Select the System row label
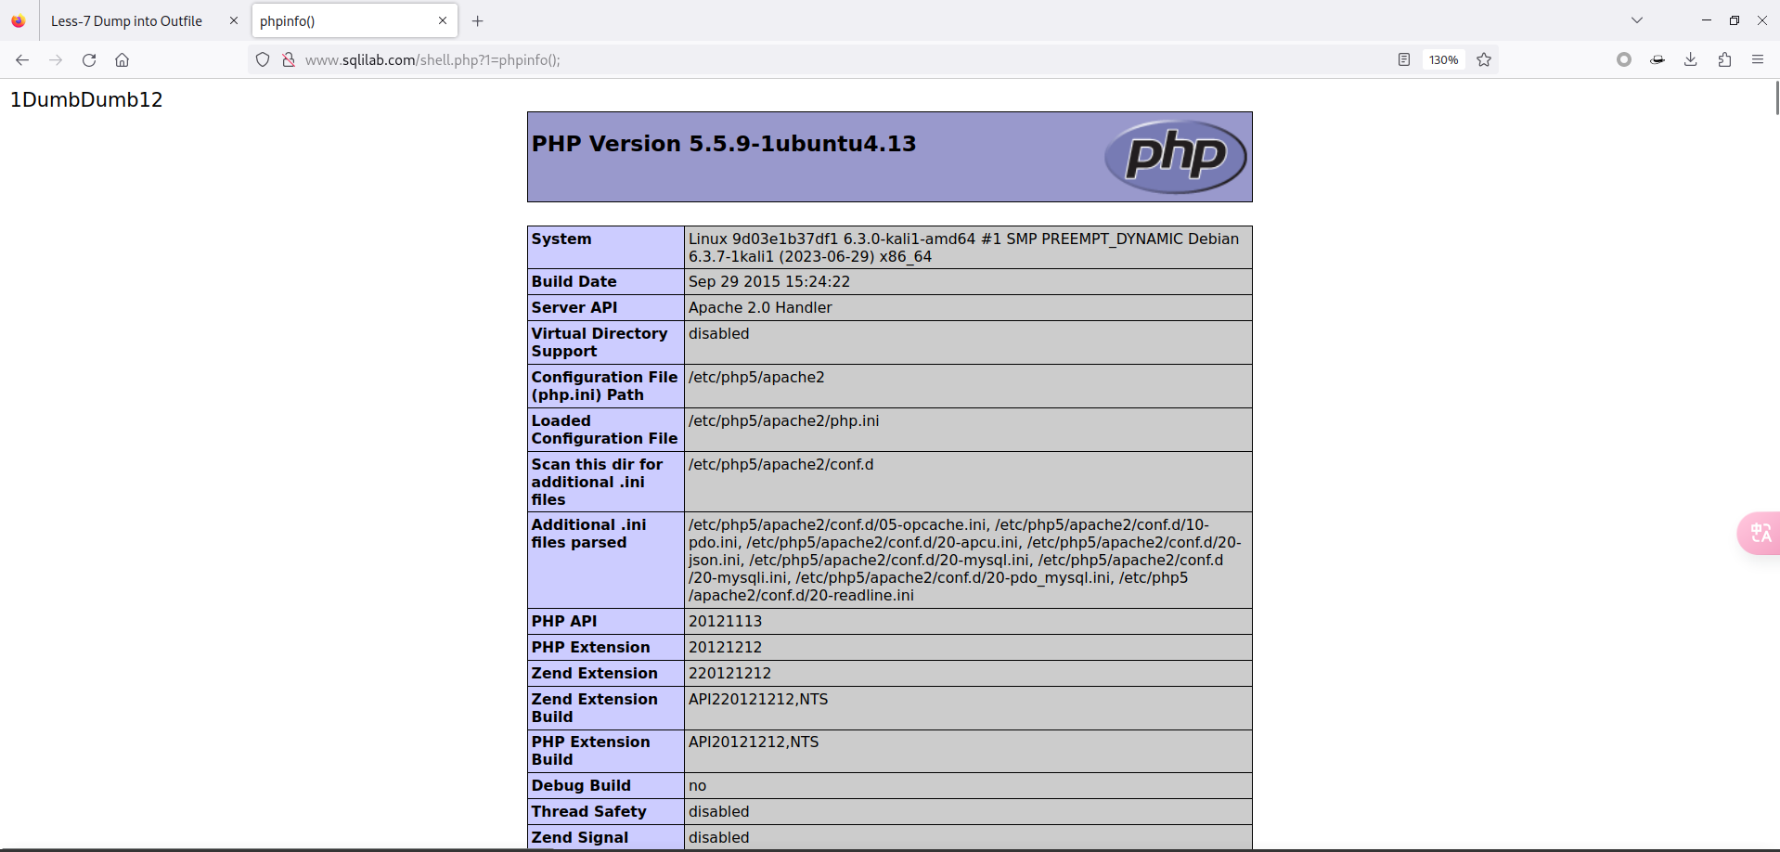 click(561, 239)
